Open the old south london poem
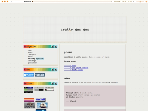The image size is (148, 111). tap(76, 68)
